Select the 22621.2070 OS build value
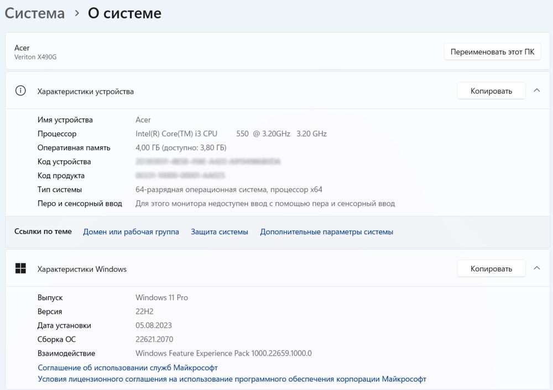 pyautogui.click(x=154, y=339)
